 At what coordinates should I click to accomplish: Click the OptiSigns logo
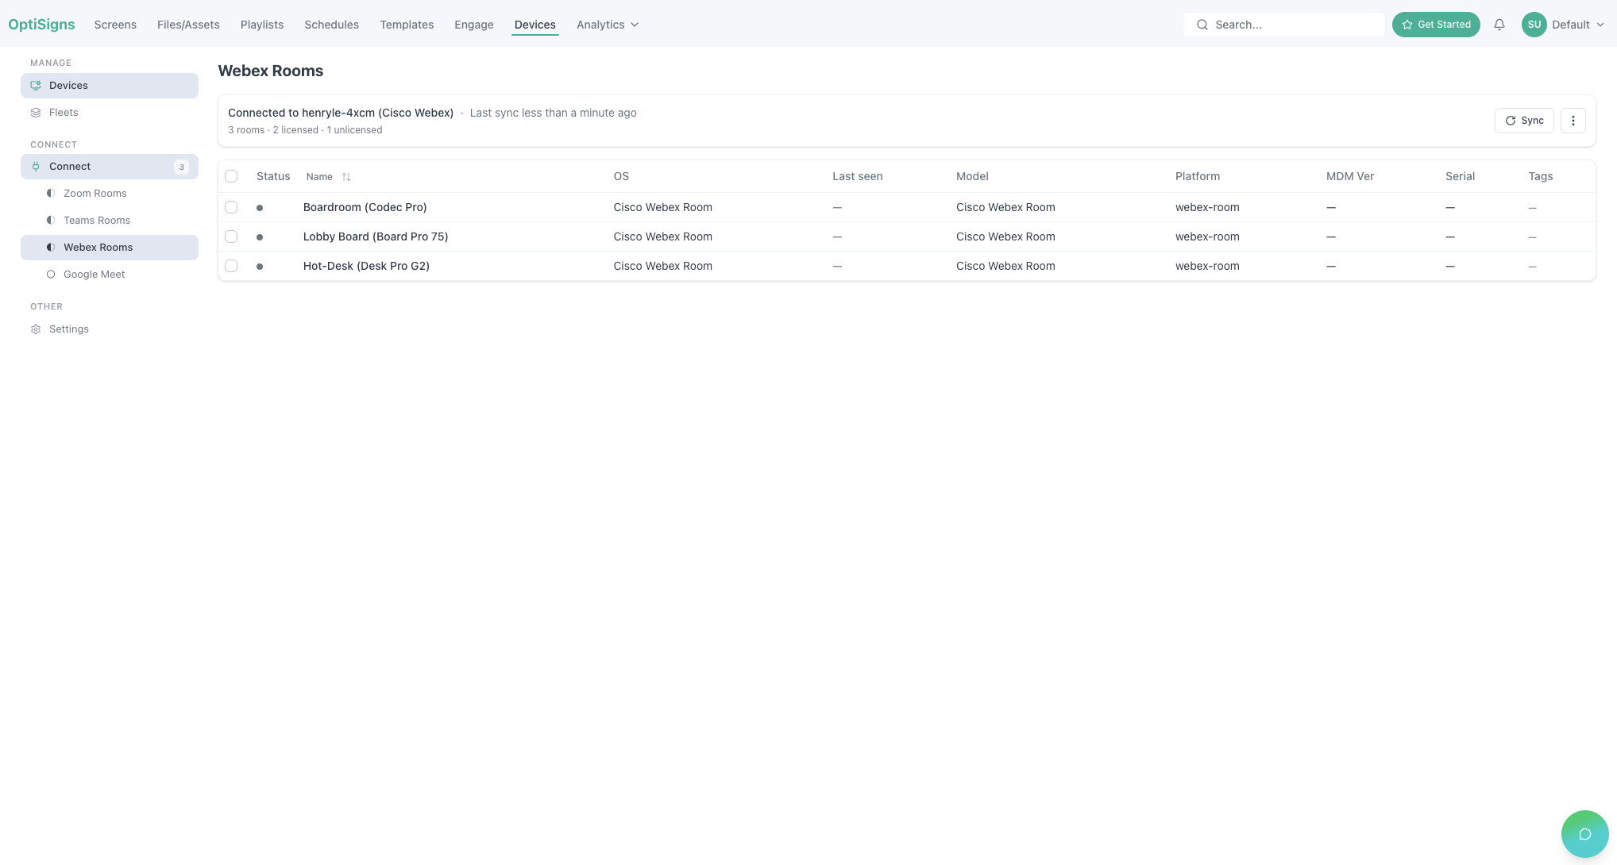41,25
